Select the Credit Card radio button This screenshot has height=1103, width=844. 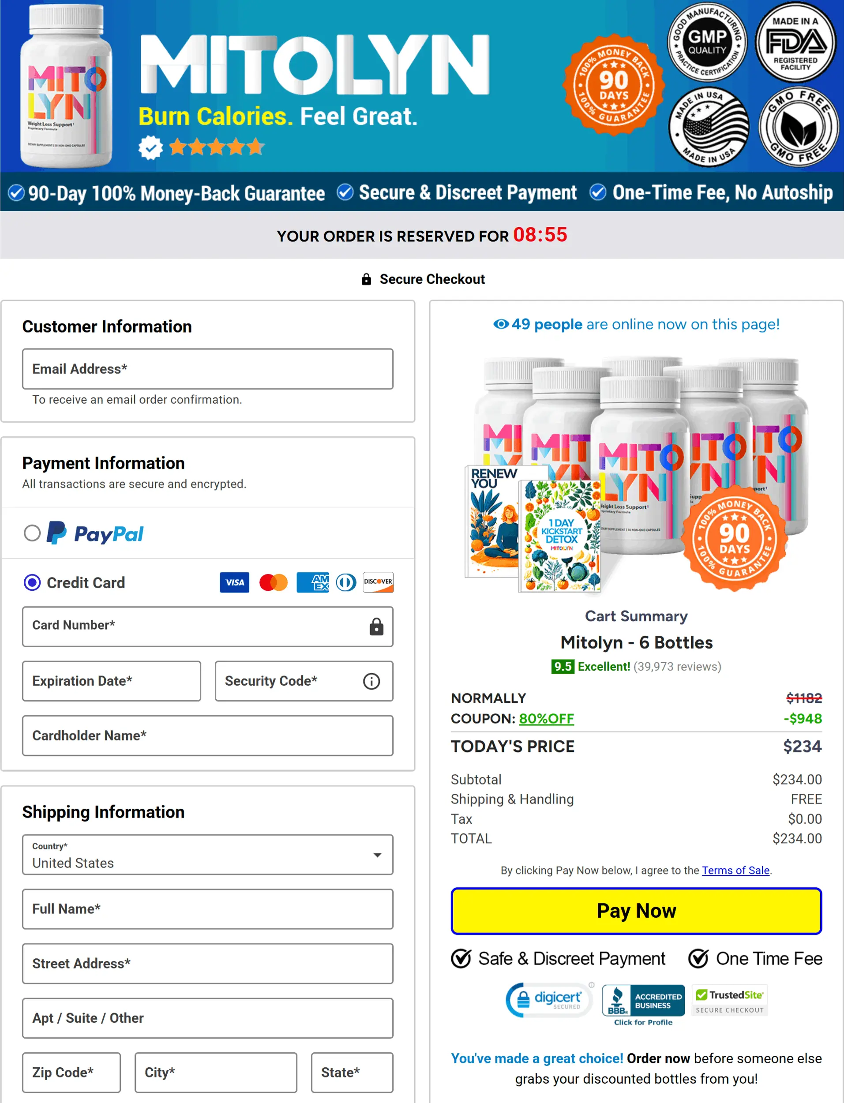[32, 582]
